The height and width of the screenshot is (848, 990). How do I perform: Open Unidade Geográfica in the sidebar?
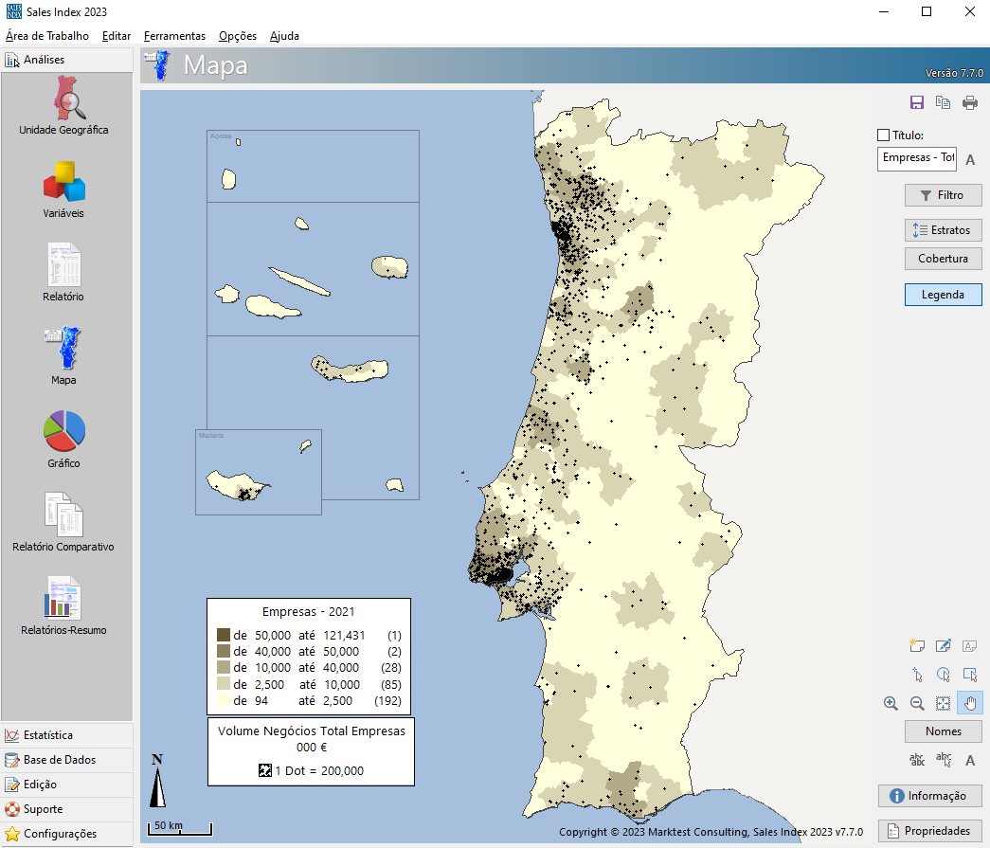point(64,106)
